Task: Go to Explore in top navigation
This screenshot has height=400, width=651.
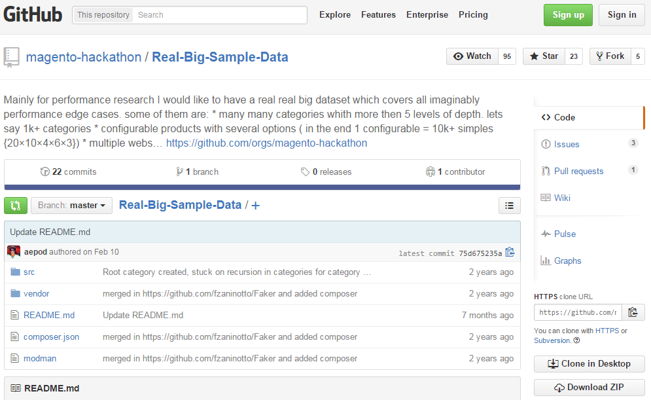Action: pyautogui.click(x=334, y=14)
